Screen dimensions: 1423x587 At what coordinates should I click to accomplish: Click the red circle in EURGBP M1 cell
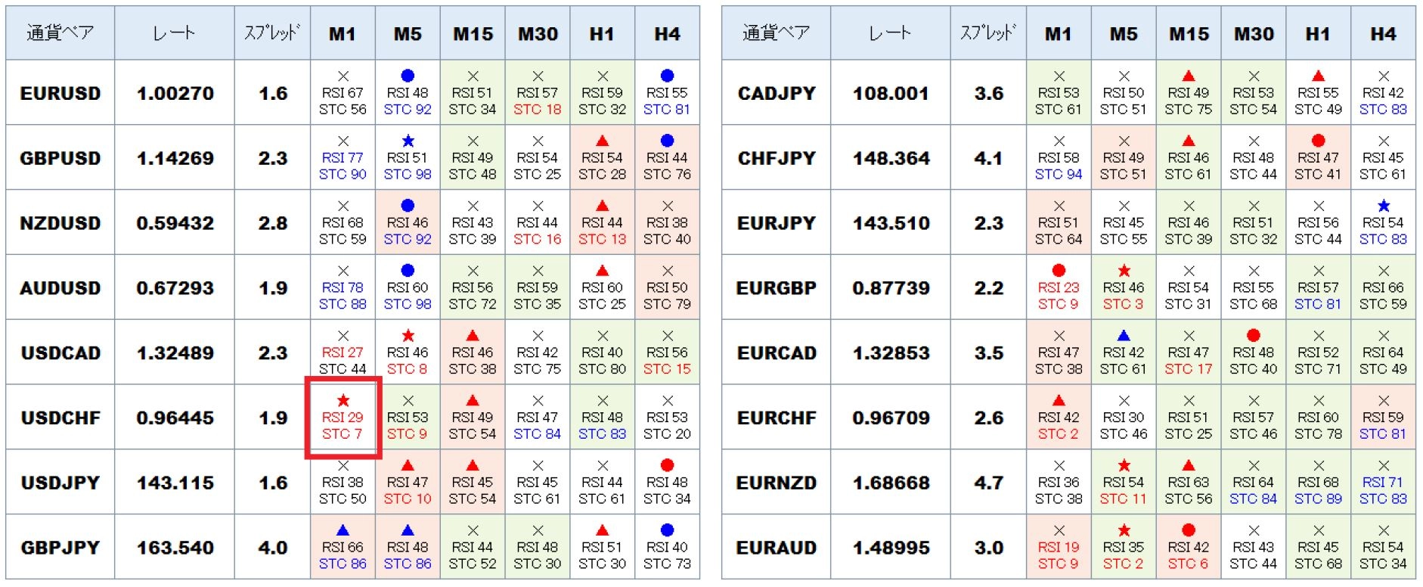1059,270
